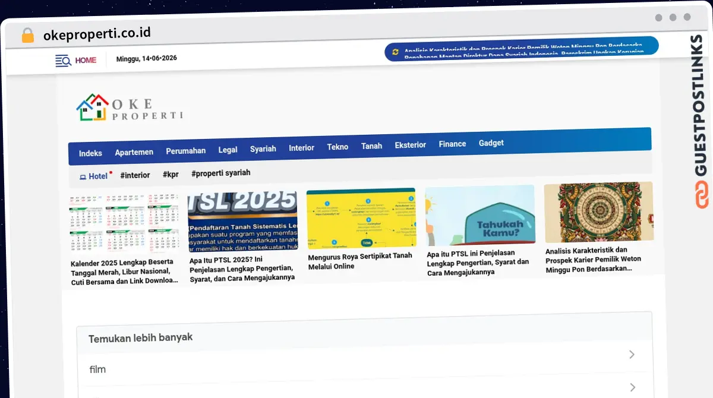Go to the Tanah section
The image size is (713, 398).
[x=372, y=146]
